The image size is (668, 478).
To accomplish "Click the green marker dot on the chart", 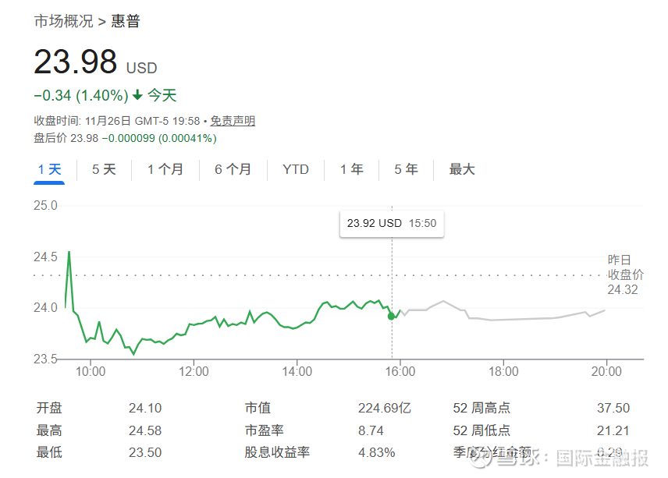I will click(391, 316).
